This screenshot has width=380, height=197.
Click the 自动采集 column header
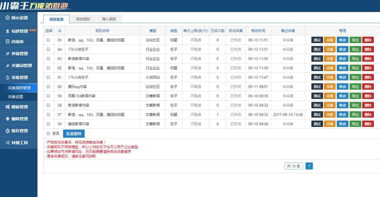pyautogui.click(x=236, y=31)
